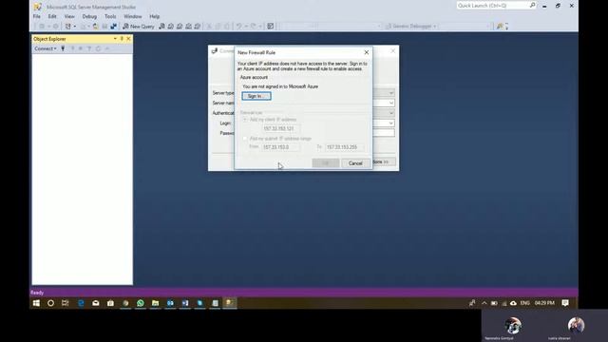Viewport: 608px width, 342px height.
Task: Click the Cortana circle icon on taskbar
Action: point(50,303)
